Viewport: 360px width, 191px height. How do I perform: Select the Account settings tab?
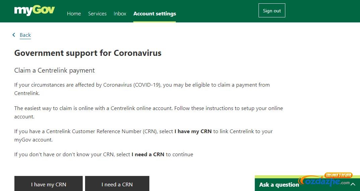154,13
